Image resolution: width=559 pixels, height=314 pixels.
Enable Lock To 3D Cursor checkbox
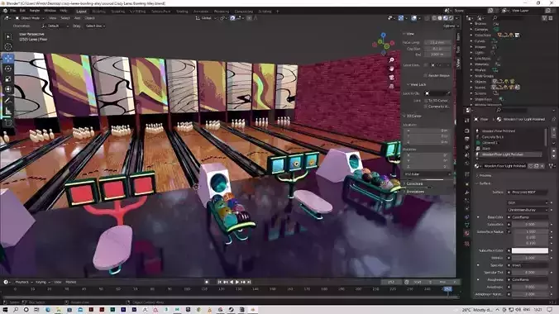coord(426,101)
